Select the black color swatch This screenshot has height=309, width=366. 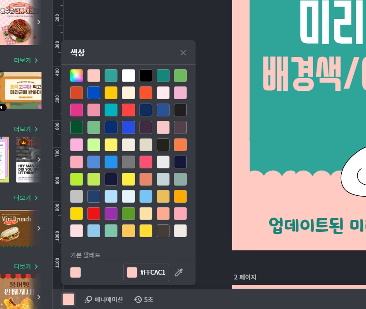(146, 75)
